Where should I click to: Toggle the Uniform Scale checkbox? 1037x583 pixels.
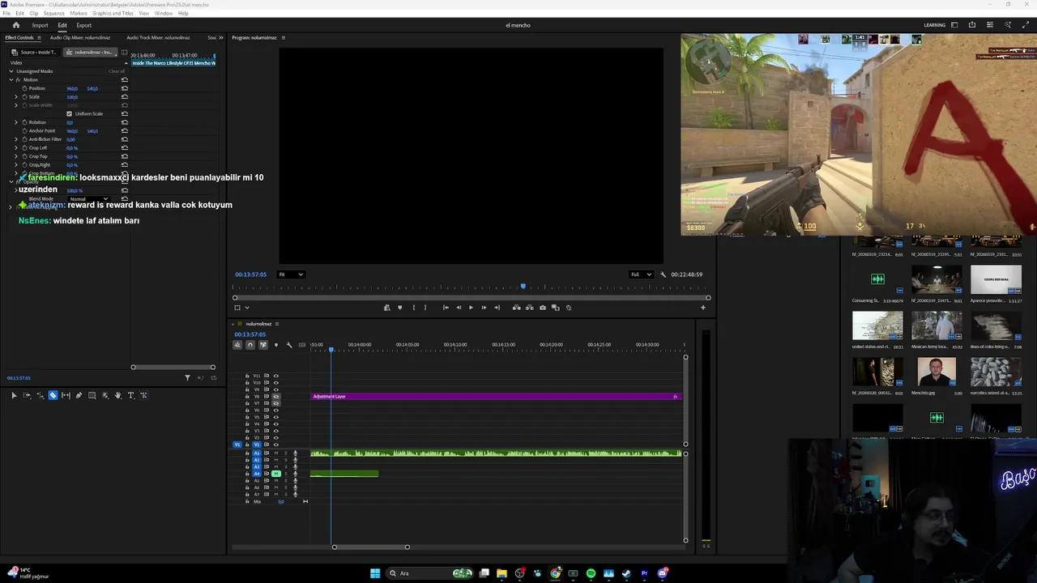click(69, 113)
